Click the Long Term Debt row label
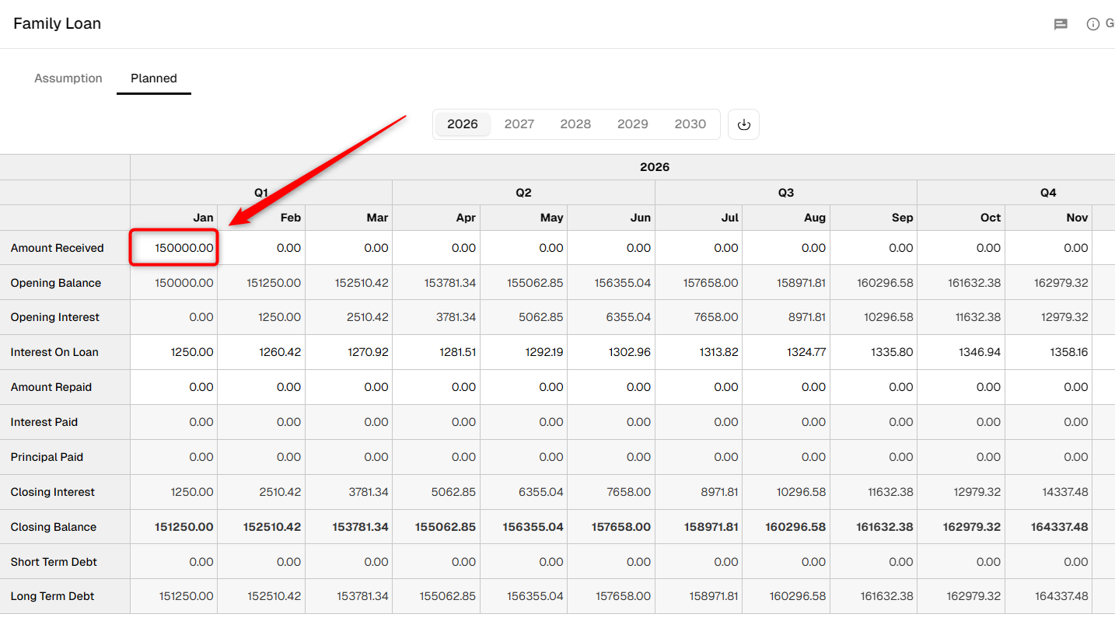This screenshot has width=1115, height=628. click(52, 597)
